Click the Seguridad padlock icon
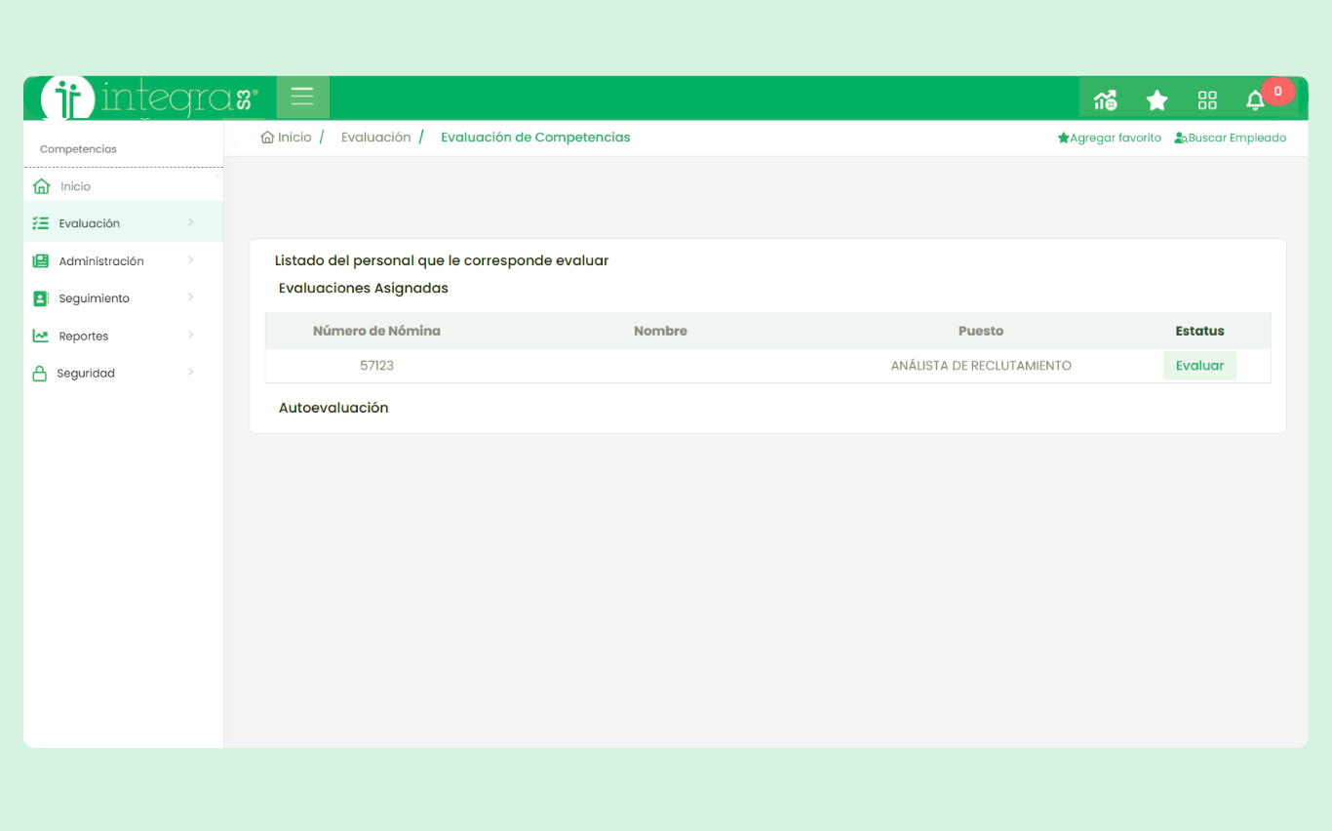1332x831 pixels. (40, 374)
